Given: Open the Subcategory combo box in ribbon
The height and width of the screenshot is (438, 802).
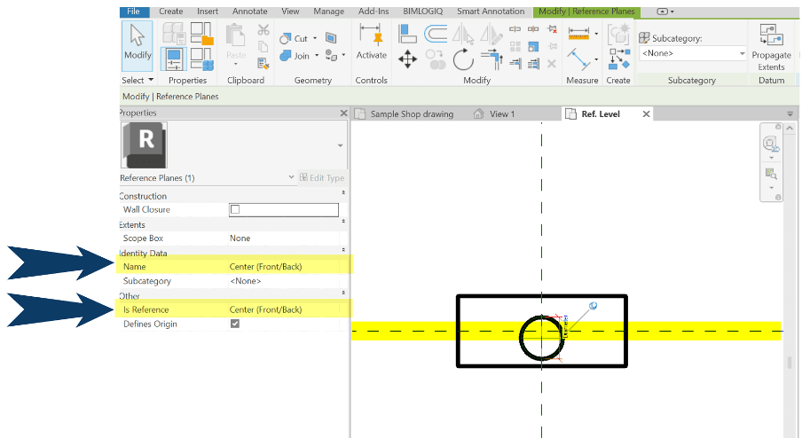Looking at the screenshot, I should pos(693,53).
